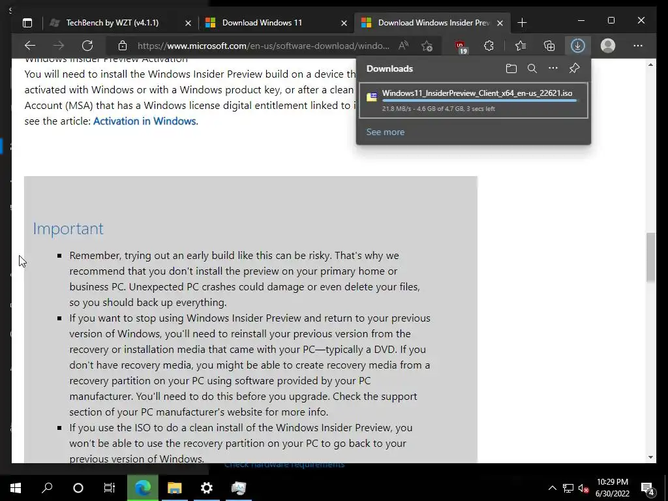The height and width of the screenshot is (501, 668).
Task: Open the monitor app taskbar icon
Action: 239,488
